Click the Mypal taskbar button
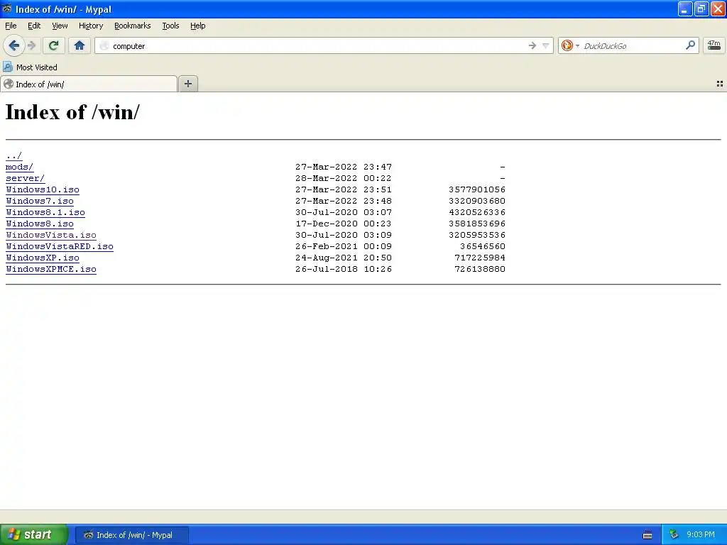This screenshot has height=545, width=727. tap(132, 535)
